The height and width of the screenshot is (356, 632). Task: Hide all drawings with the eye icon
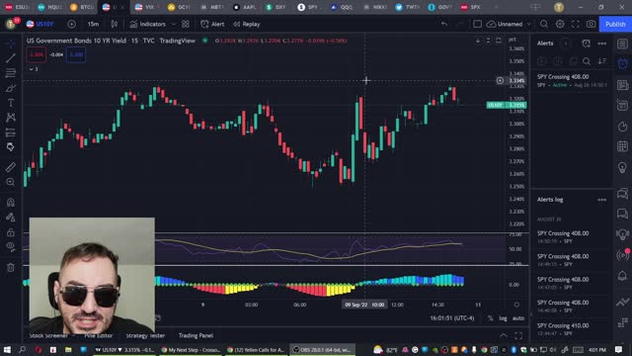[x=11, y=246]
